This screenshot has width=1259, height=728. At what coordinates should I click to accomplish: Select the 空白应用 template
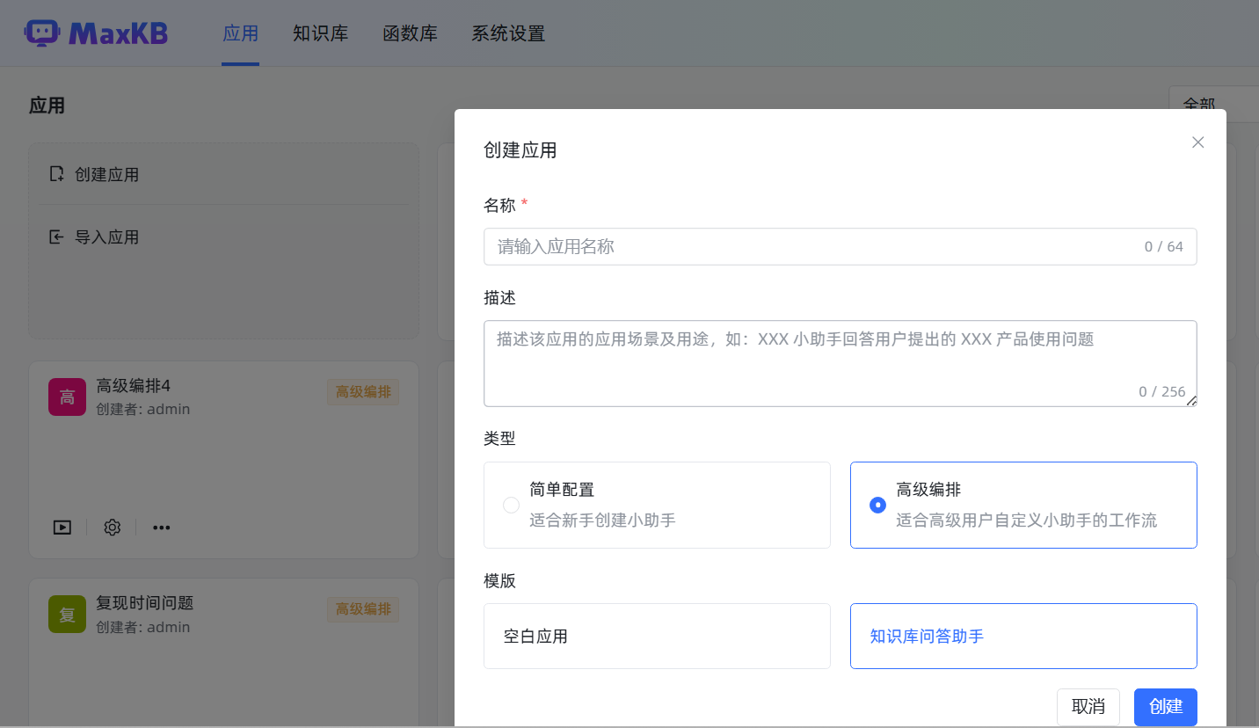point(657,636)
